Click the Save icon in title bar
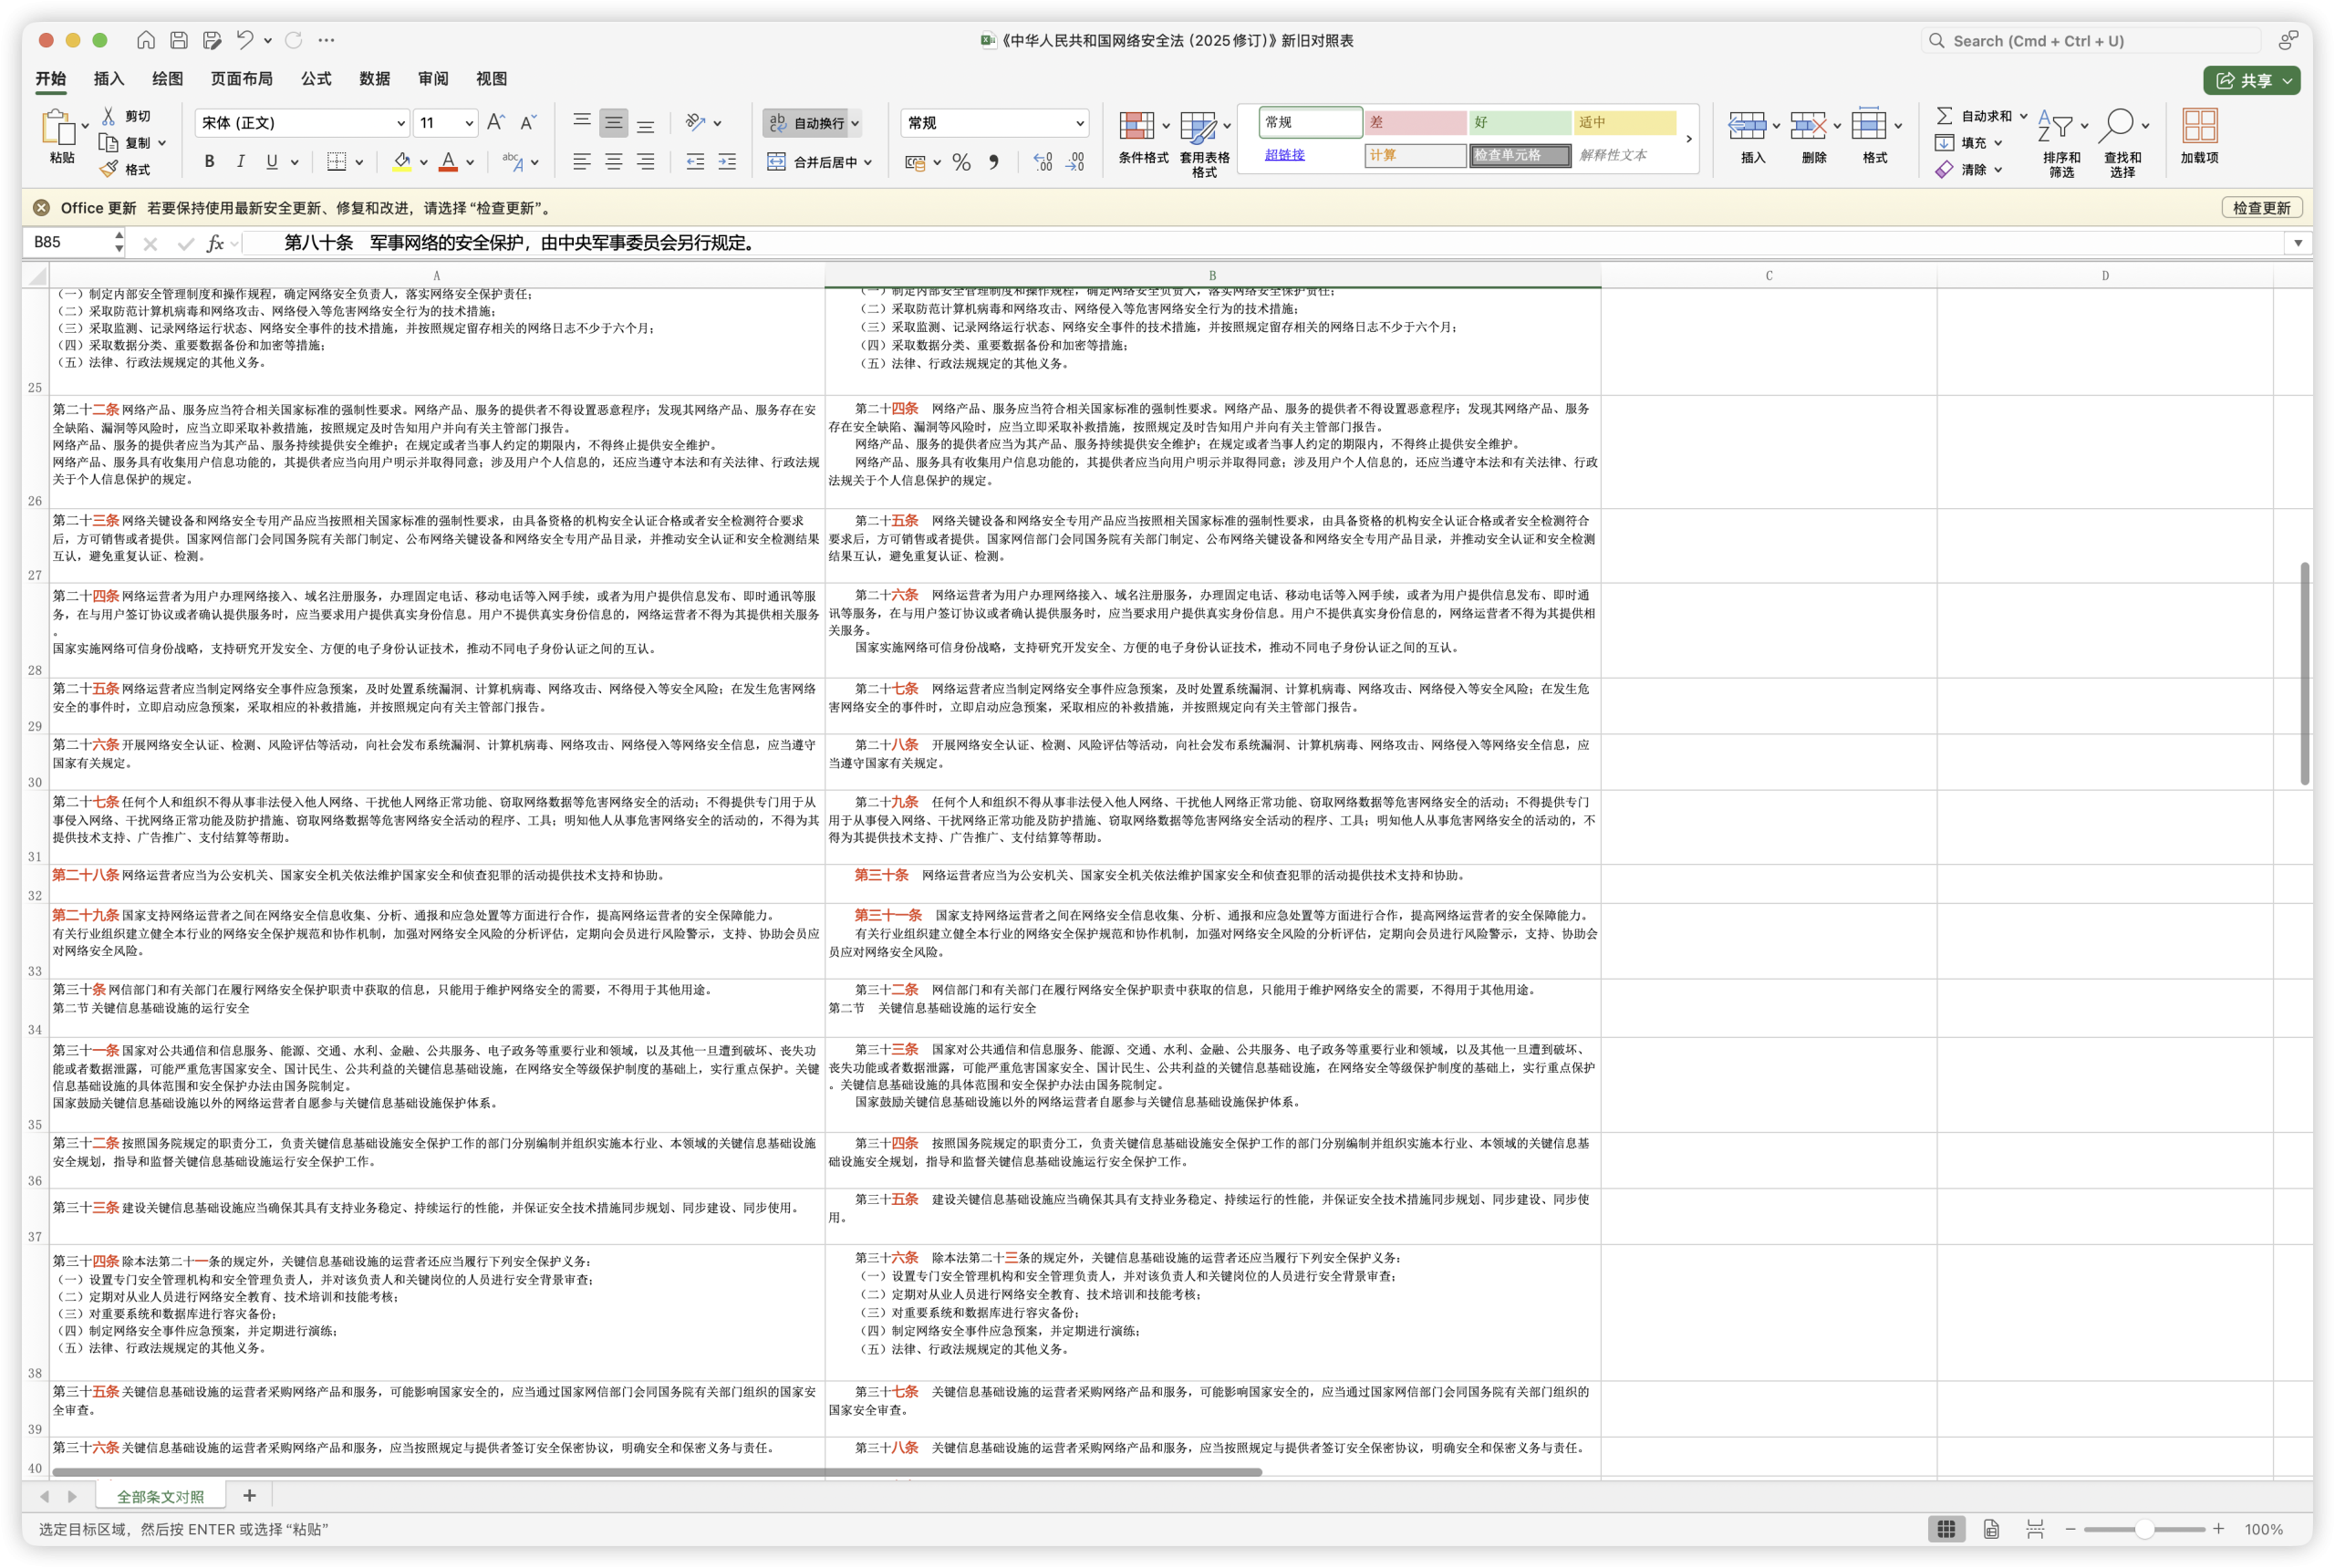 (179, 40)
